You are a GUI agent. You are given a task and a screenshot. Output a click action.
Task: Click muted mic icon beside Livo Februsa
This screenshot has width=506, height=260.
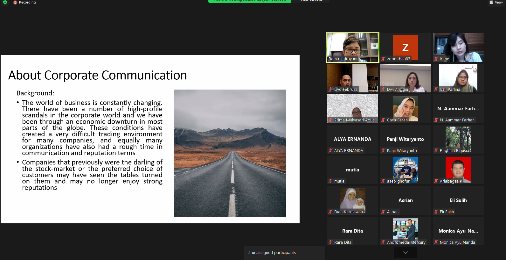331,89
